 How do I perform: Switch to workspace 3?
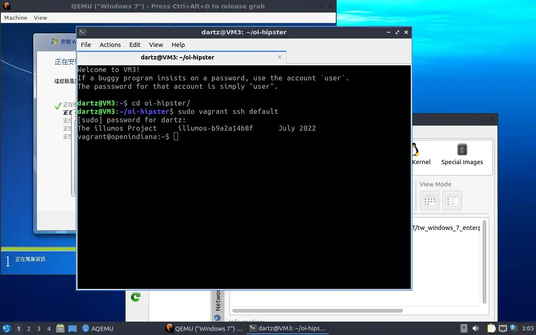tap(39, 328)
